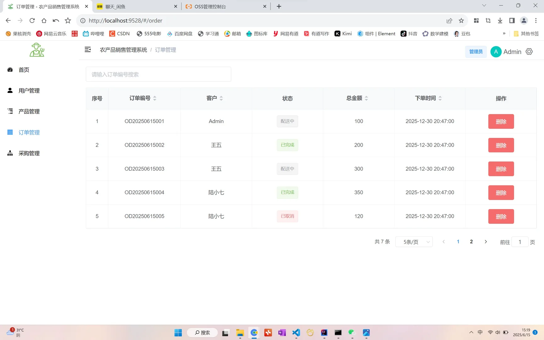Go to pagination page 2
The image size is (544, 340).
click(471, 242)
